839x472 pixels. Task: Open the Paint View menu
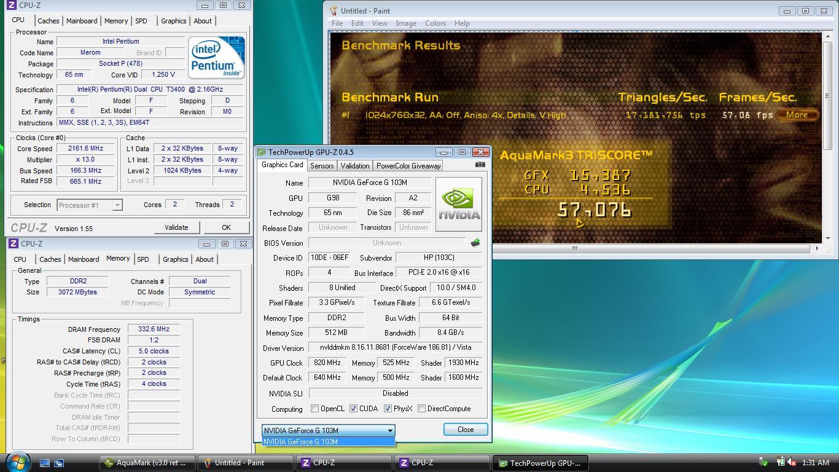tap(380, 23)
